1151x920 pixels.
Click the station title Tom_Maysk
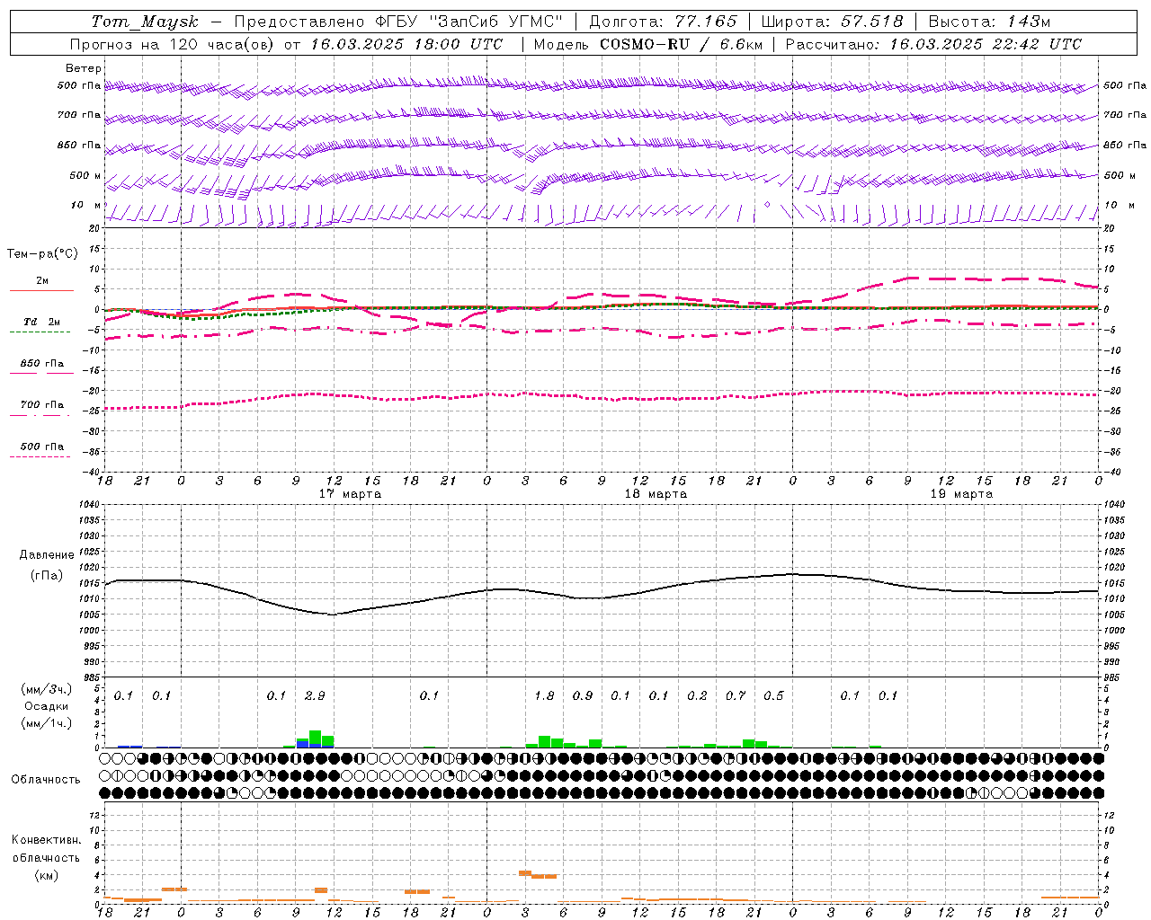point(145,22)
